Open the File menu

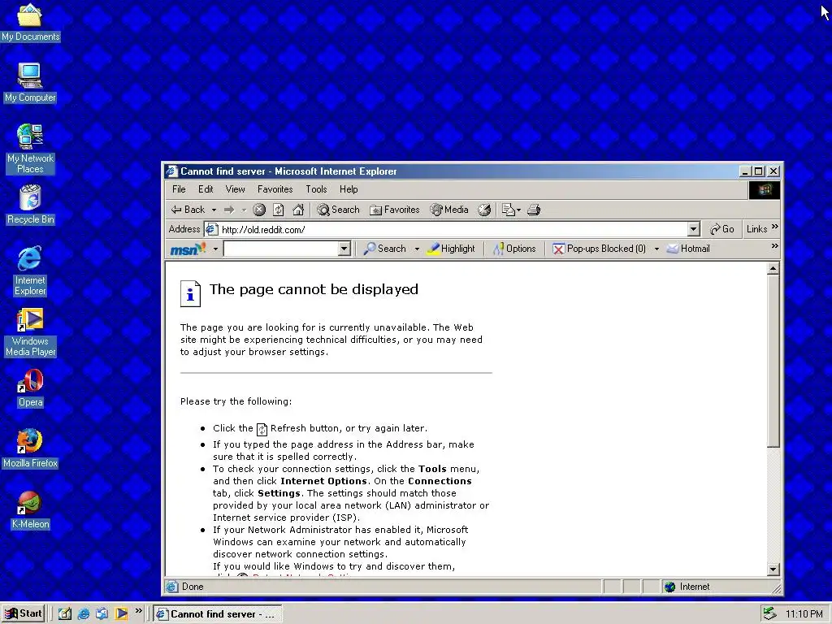pyautogui.click(x=179, y=189)
